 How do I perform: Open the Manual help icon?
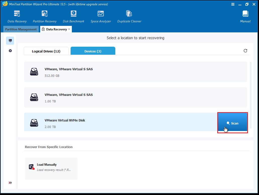[x=245, y=17]
